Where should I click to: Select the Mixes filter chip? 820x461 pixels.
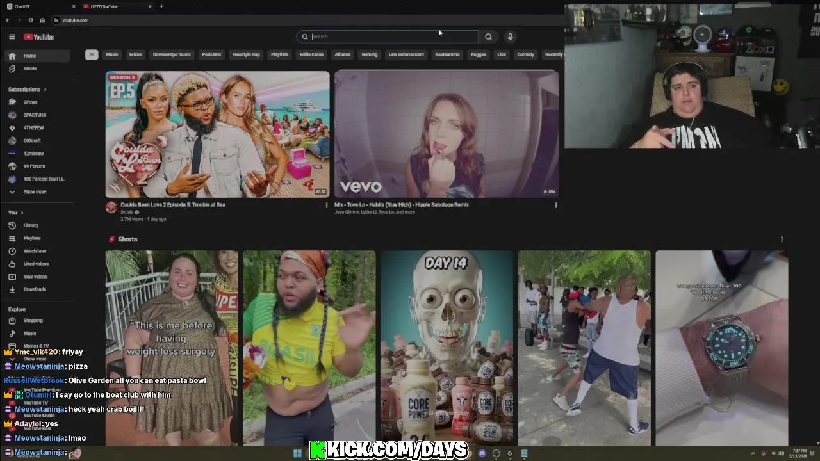[x=136, y=54]
